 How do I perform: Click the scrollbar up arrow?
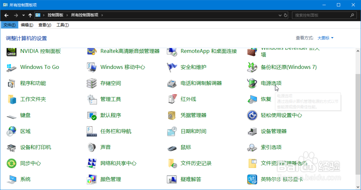[358, 51]
